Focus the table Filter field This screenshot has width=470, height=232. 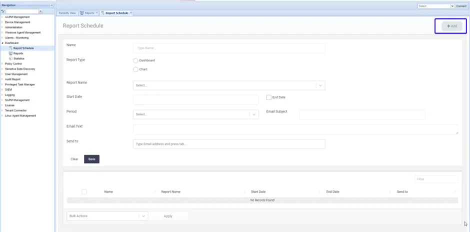[436, 179]
